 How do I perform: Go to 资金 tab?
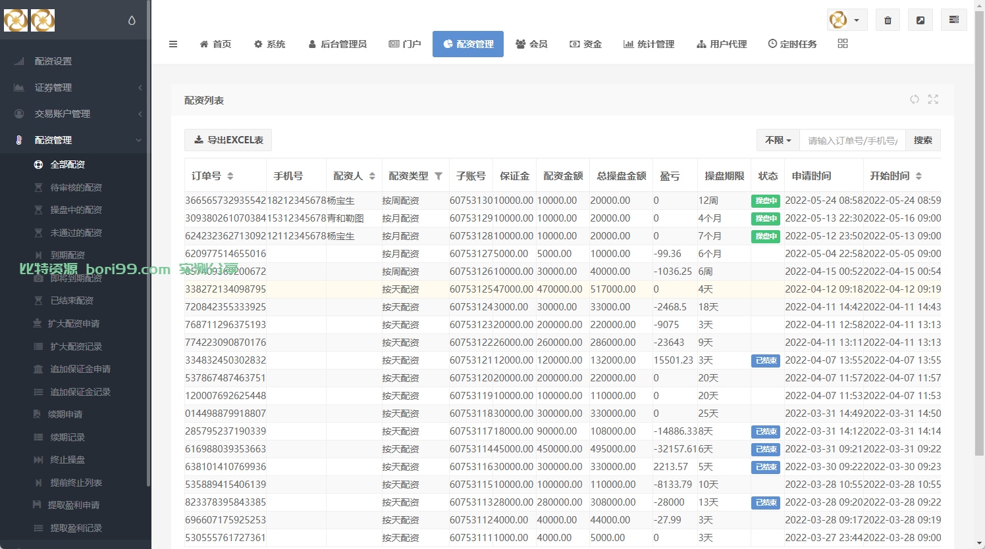pyautogui.click(x=585, y=44)
